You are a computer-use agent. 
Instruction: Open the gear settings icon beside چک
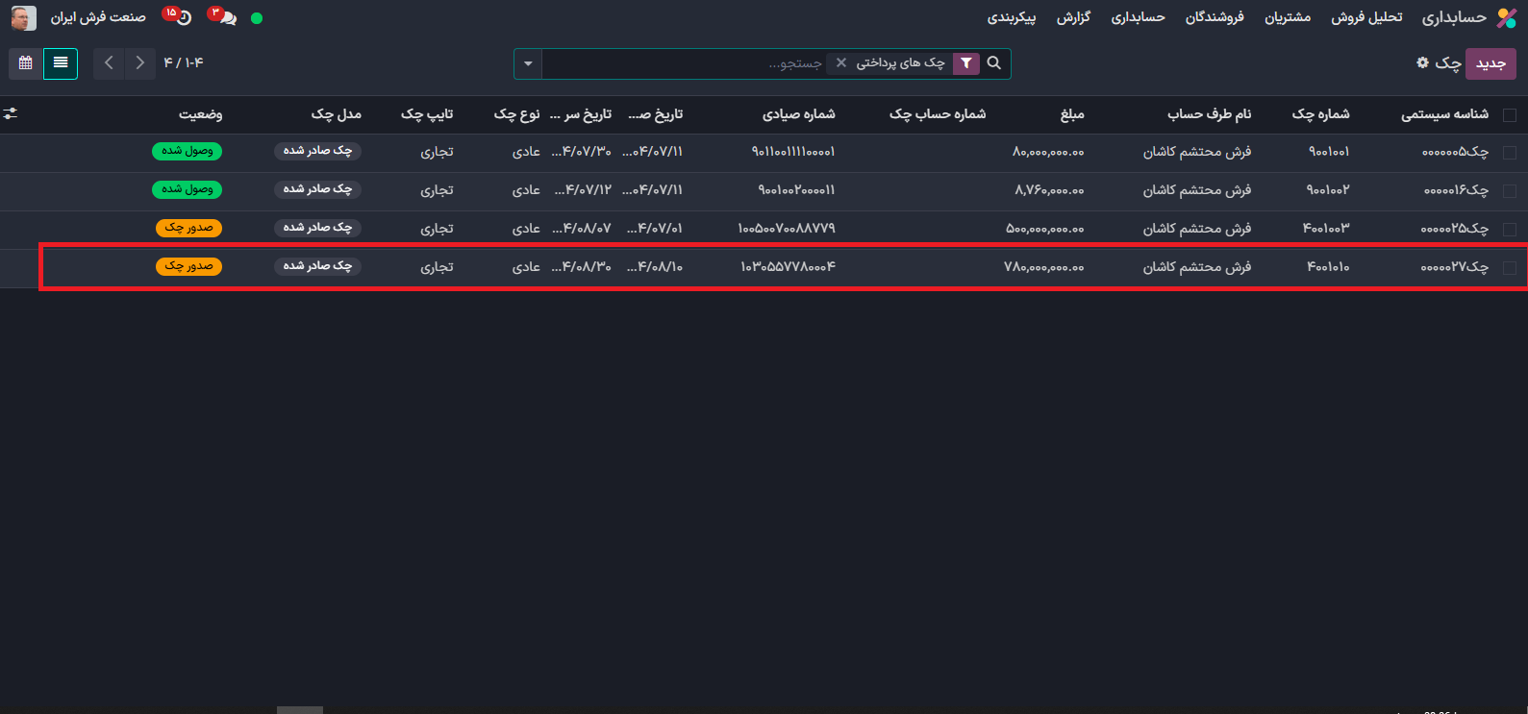click(1422, 62)
